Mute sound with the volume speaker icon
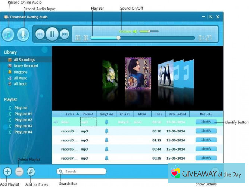Screen dimensions: 249x187 coord(135,31)
